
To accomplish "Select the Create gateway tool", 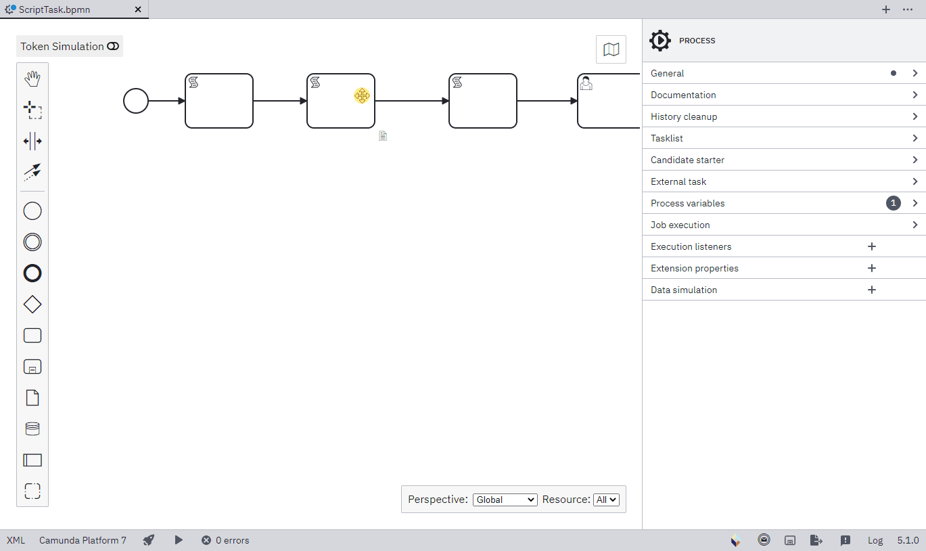I will coord(32,304).
